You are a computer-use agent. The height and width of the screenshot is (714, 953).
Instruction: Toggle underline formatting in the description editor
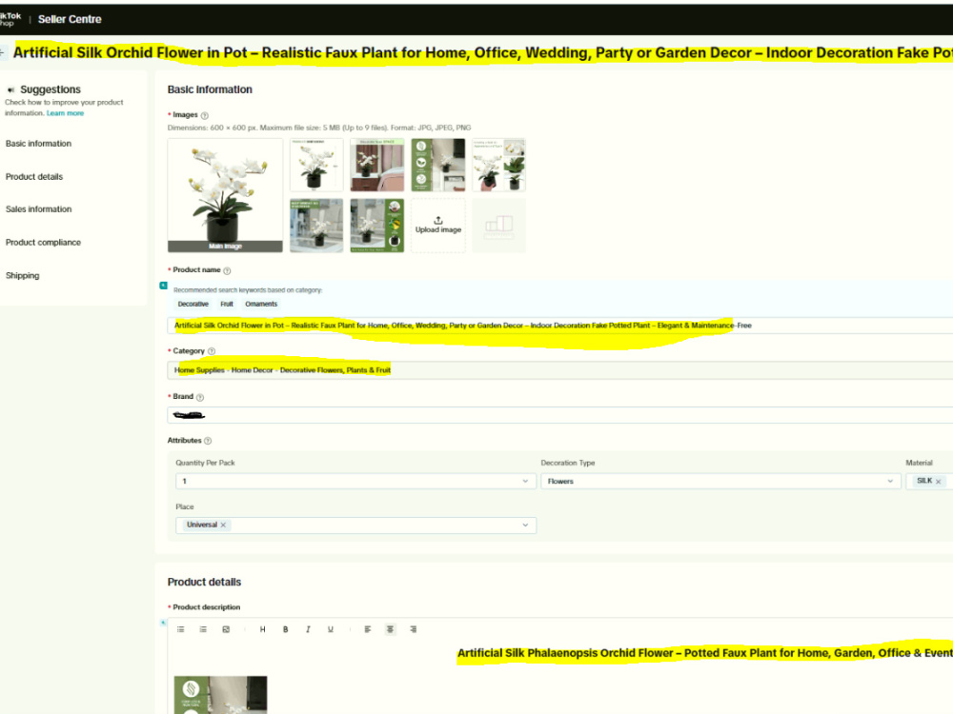pos(331,629)
